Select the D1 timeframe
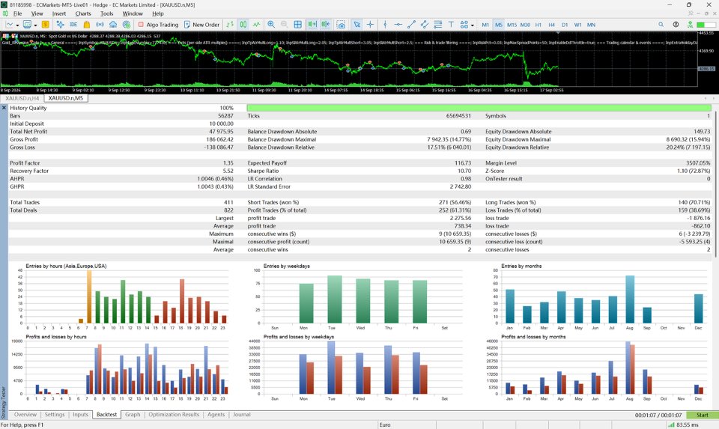Image resolution: width=719 pixels, height=429 pixels. [x=565, y=25]
